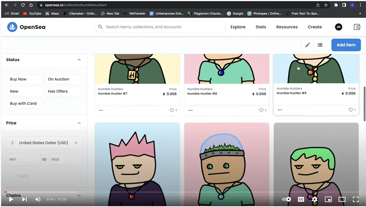Open more options dots for Humble Hustler #9
The width and height of the screenshot is (366, 207).
[280, 110]
